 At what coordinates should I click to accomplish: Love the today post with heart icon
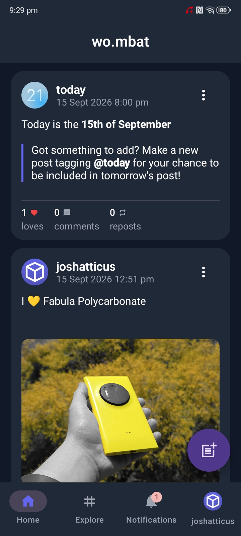coord(34,213)
